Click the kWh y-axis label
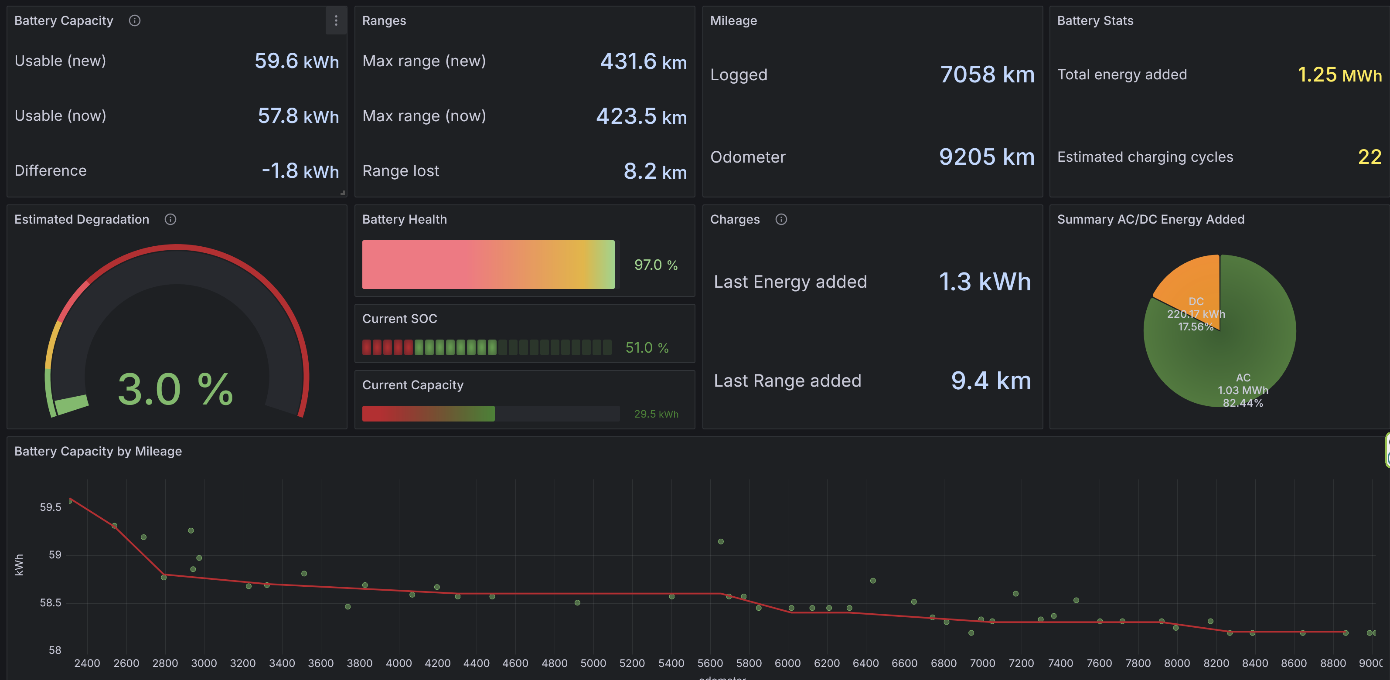 point(19,564)
